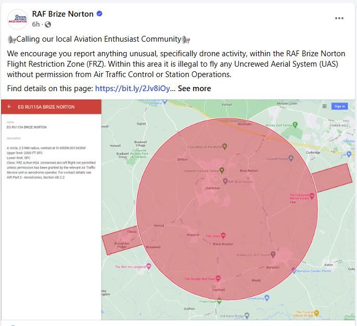Open the RAF Brize Norton page name link
The height and width of the screenshot is (326, 357).
pos(62,14)
